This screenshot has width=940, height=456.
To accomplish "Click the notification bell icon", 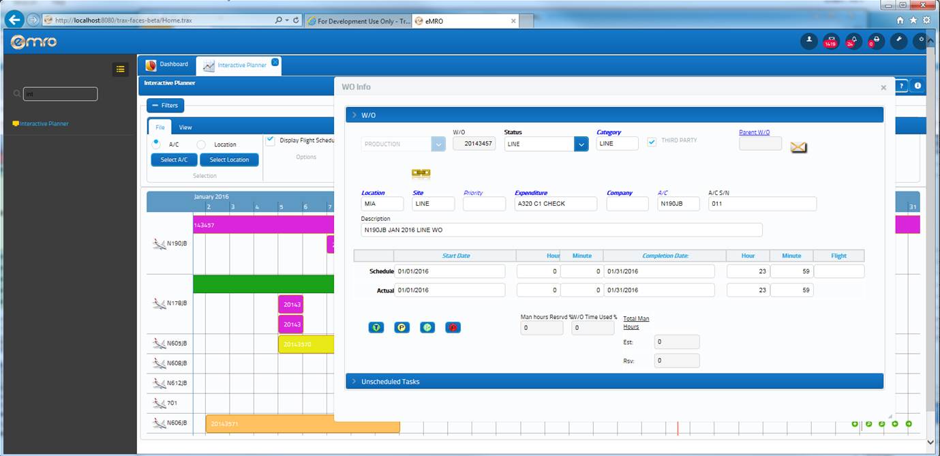I will pos(852,41).
